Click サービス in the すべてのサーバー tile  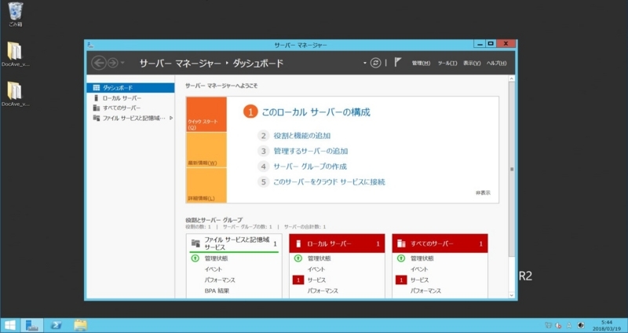tap(419, 280)
